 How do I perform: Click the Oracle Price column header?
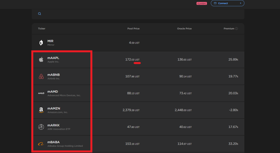tap(184, 29)
